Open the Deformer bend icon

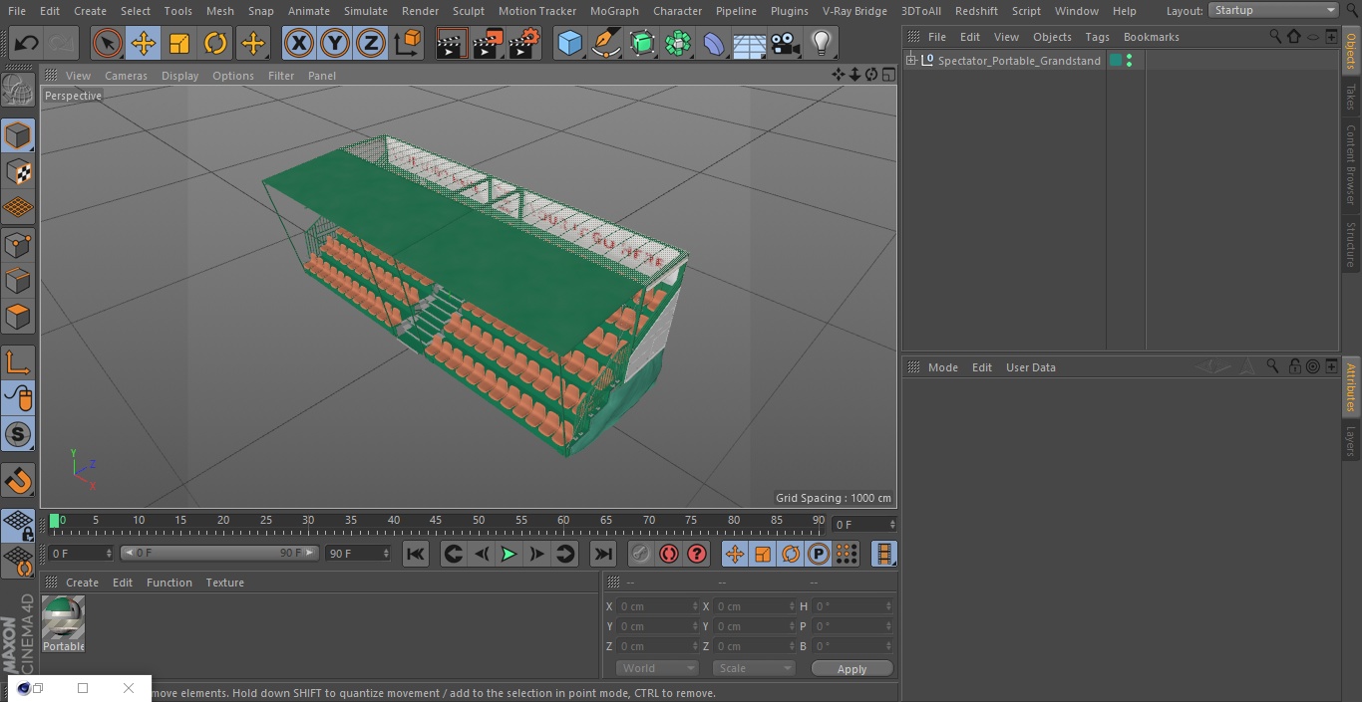pos(714,43)
